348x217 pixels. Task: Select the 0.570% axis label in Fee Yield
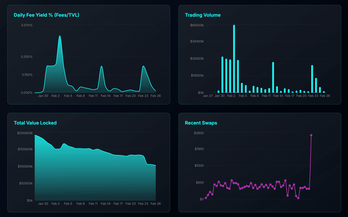27,25
